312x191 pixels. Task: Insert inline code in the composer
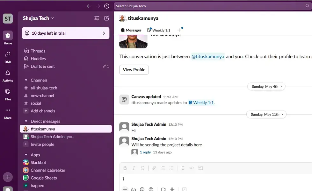(192, 168)
